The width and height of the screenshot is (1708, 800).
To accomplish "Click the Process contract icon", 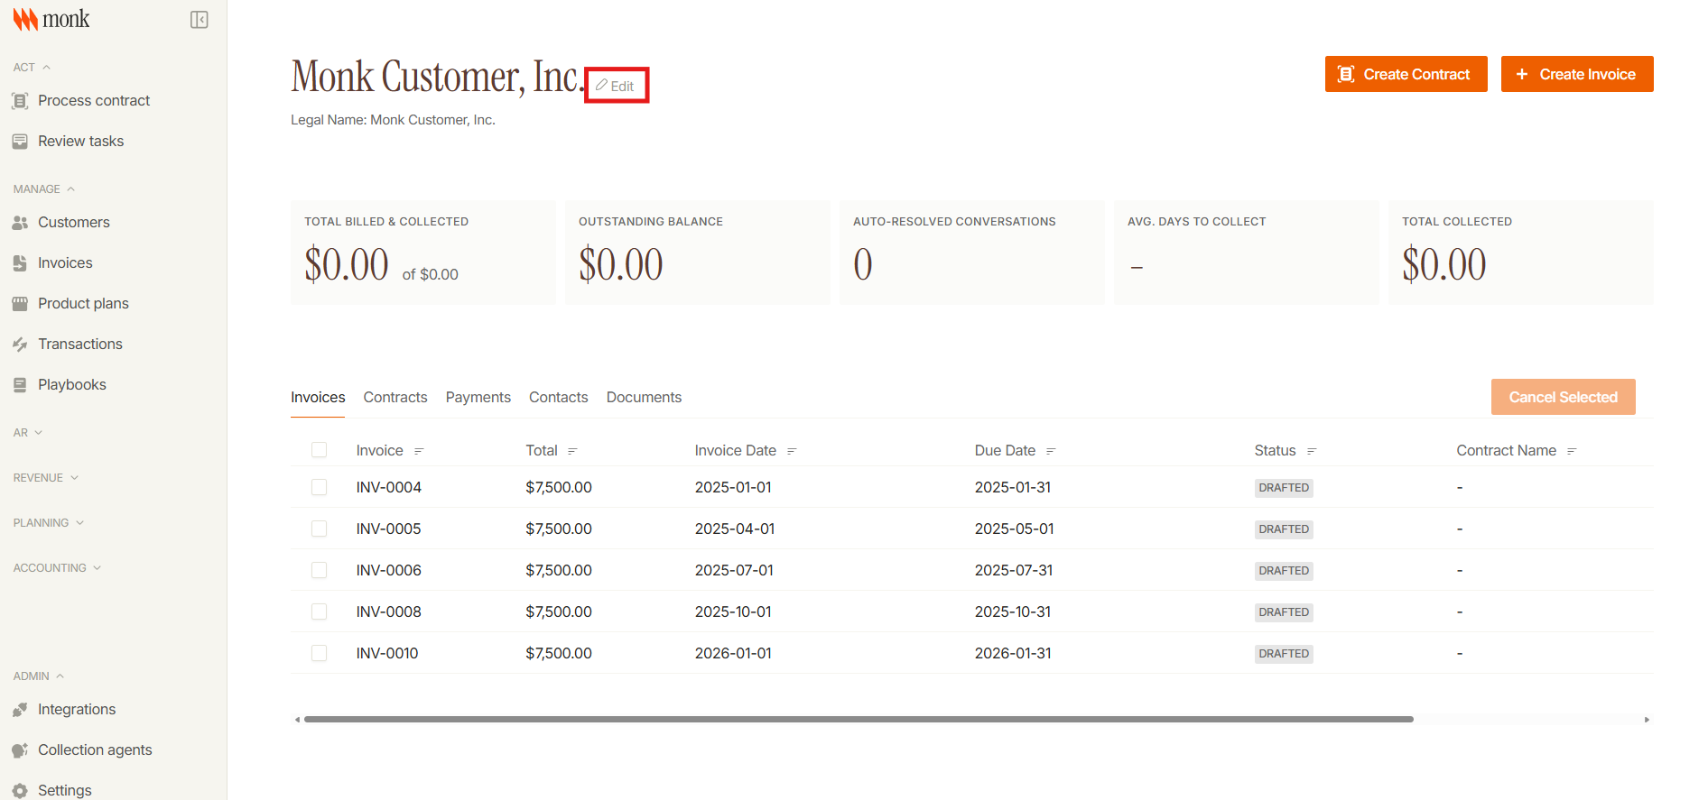I will click(20, 101).
